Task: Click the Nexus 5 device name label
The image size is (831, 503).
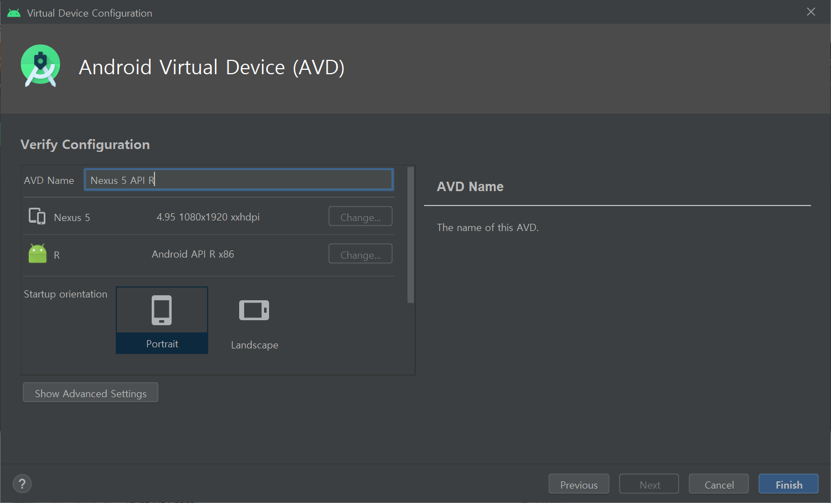Action: pyautogui.click(x=72, y=218)
